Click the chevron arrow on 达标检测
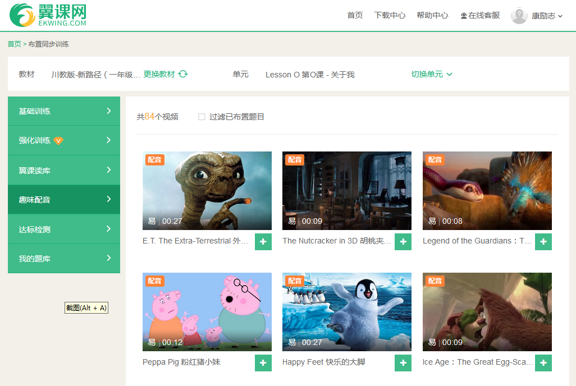This screenshot has height=386, width=576. tap(108, 229)
